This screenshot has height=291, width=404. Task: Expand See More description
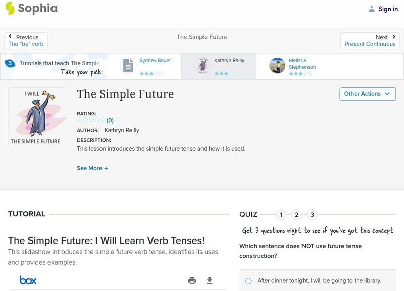pyautogui.click(x=92, y=168)
